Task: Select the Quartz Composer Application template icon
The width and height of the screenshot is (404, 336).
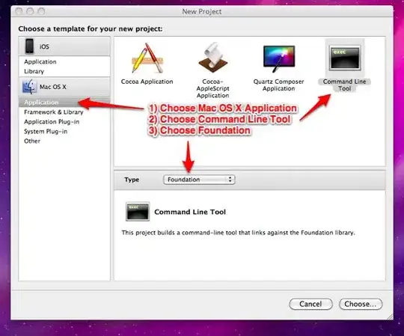Action: (279, 58)
